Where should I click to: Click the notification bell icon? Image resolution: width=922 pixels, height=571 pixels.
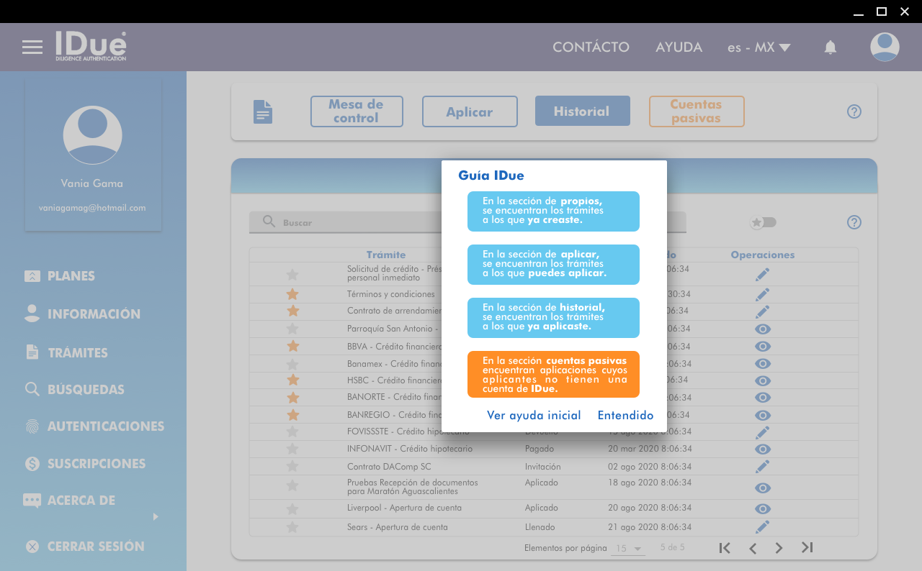coord(831,47)
